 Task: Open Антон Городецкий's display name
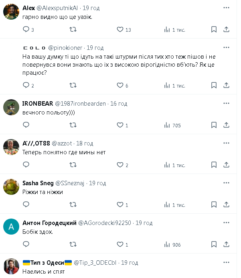pyautogui.click(x=49, y=223)
